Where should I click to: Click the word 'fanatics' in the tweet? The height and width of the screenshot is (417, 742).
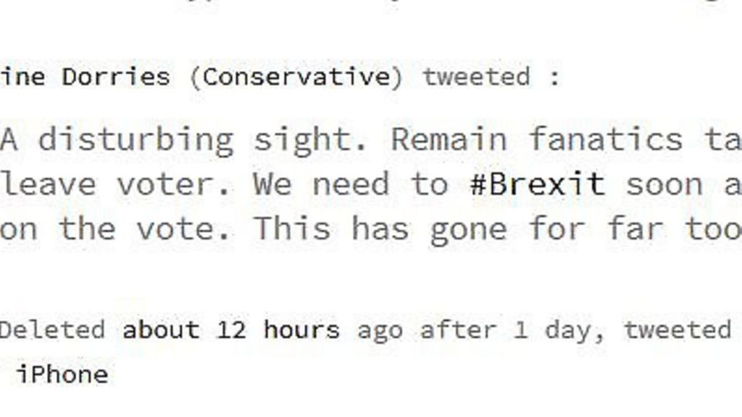(606, 140)
